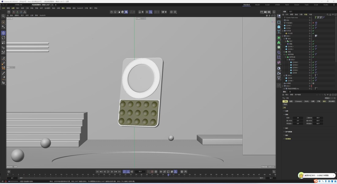
Task: Collapse the 体积生成 tree node
Action: point(286,57)
